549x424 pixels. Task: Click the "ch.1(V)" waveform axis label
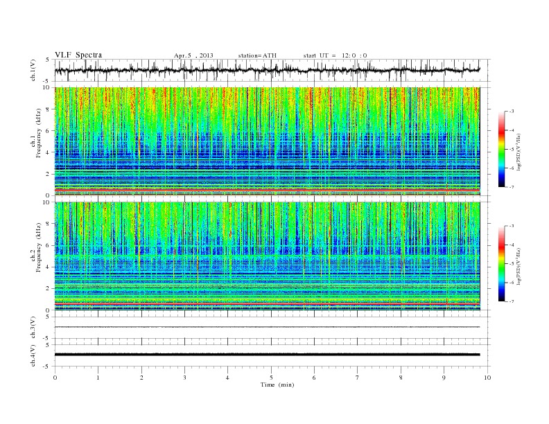(33, 70)
